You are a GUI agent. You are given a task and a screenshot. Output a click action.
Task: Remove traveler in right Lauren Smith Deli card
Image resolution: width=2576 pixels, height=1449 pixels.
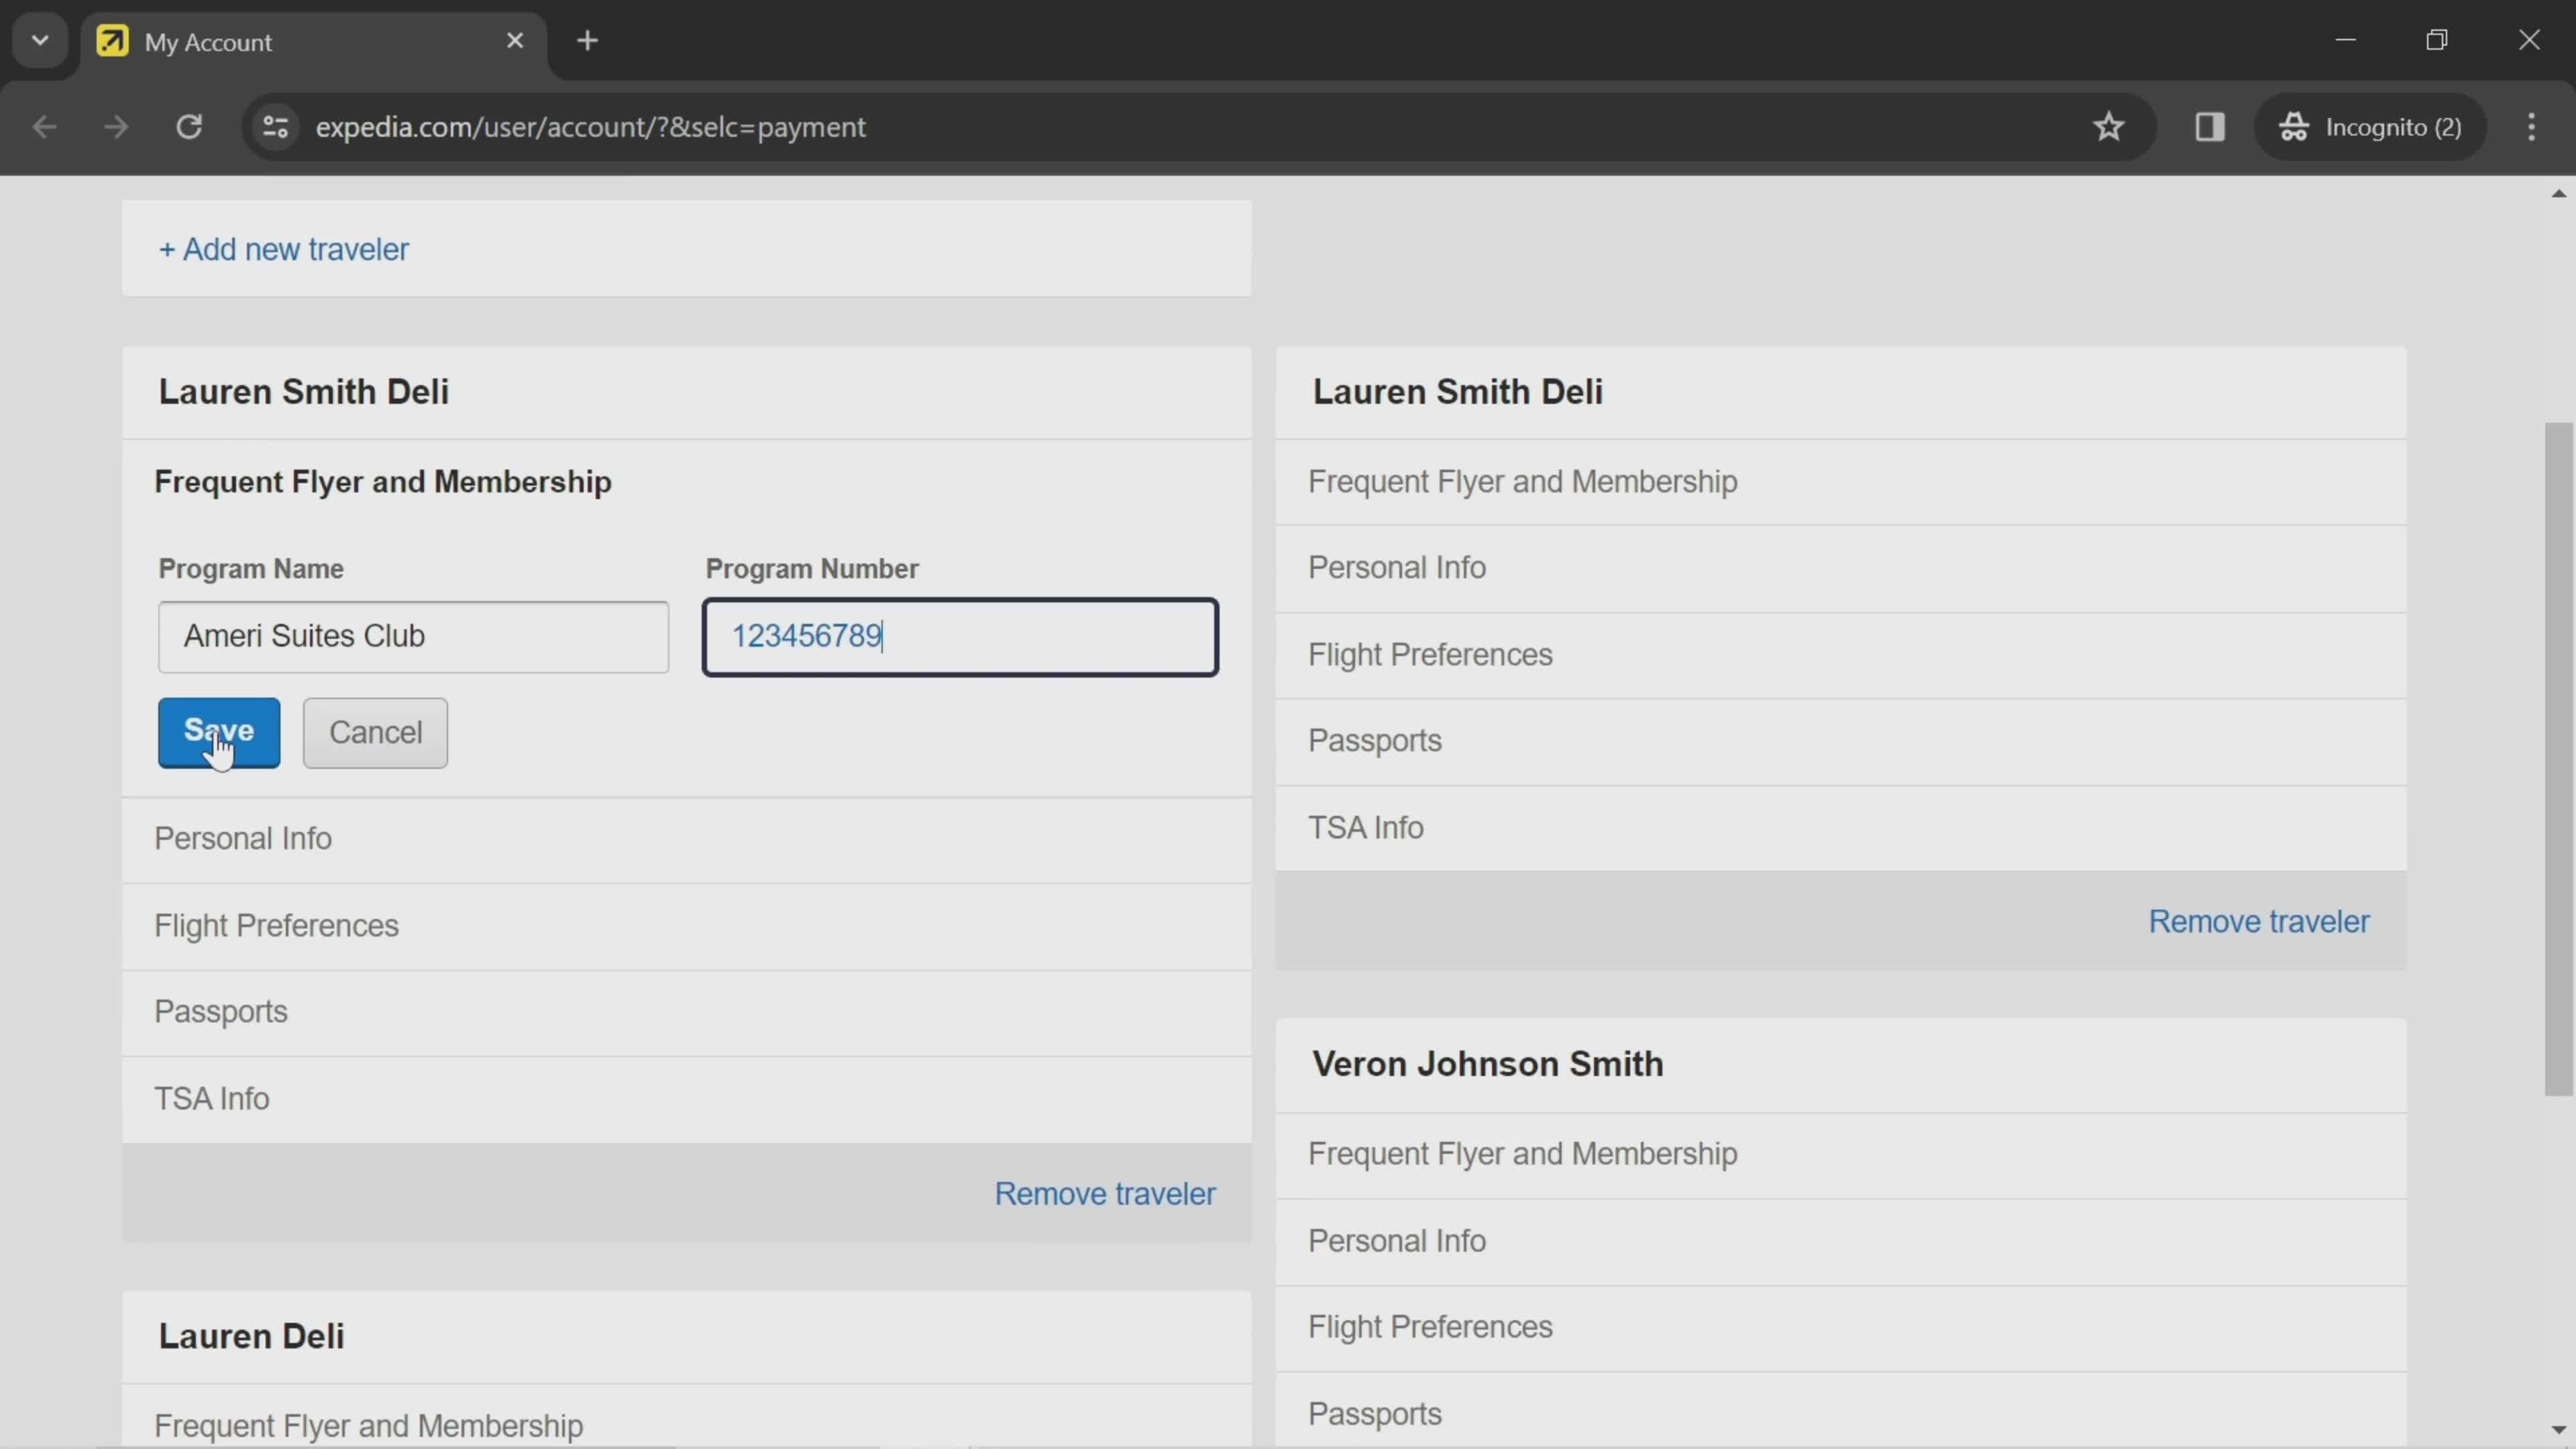(x=2259, y=922)
